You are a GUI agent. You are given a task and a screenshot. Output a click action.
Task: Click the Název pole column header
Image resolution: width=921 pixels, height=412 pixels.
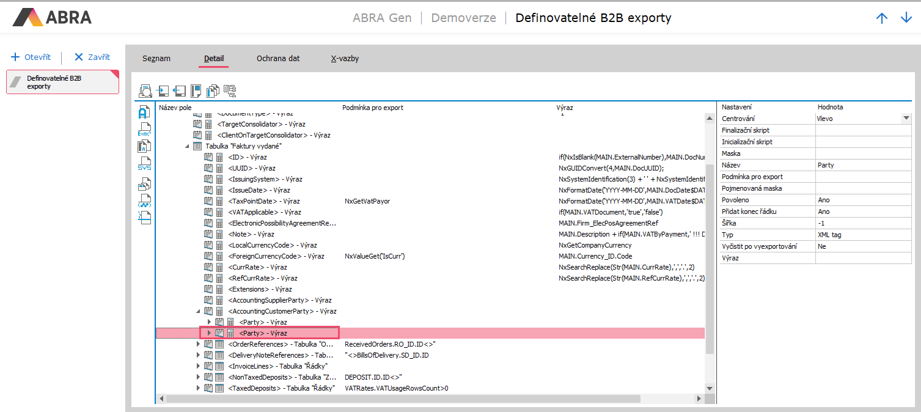point(175,108)
